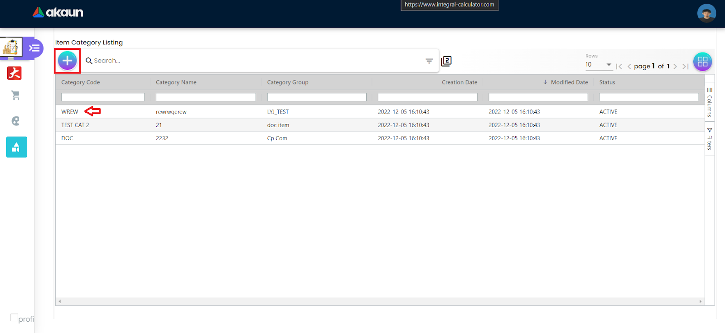The height and width of the screenshot is (333, 725).
Task: Click the numbered pages icon beside search
Action: (446, 61)
